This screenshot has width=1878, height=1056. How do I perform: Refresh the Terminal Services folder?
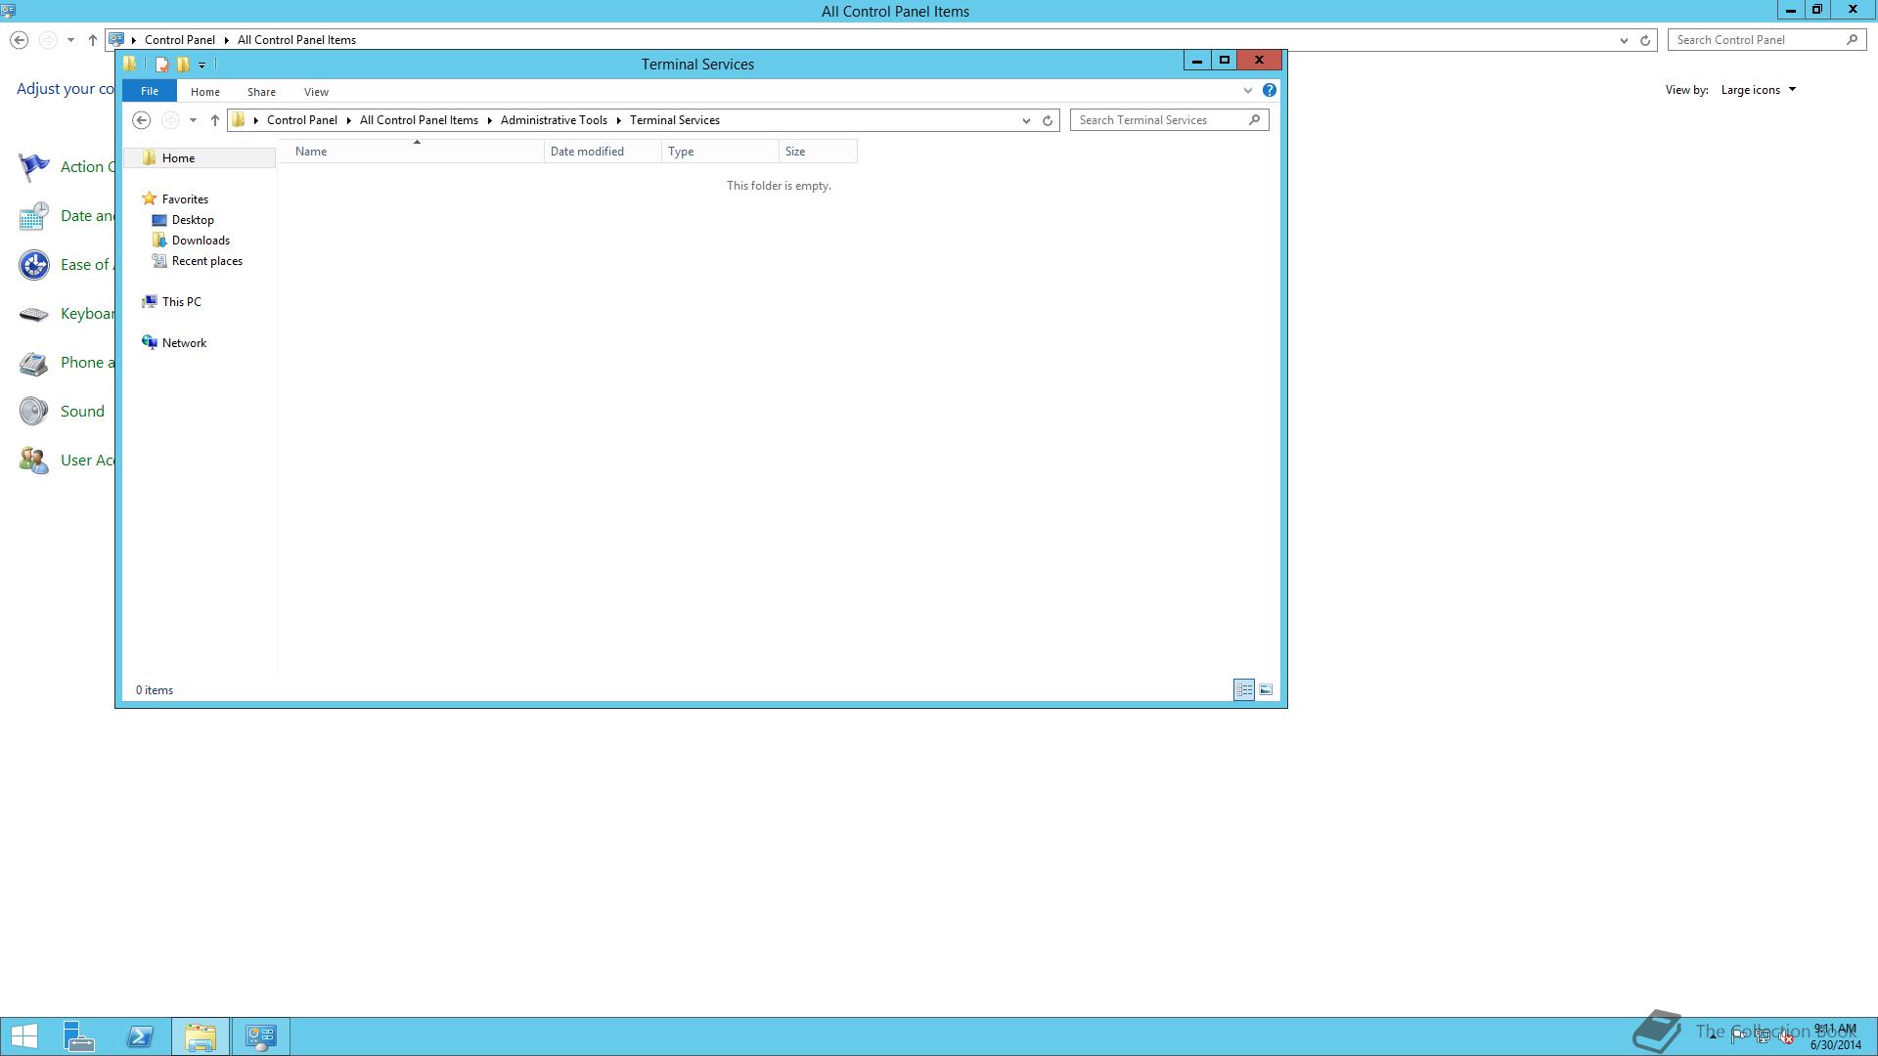point(1048,121)
